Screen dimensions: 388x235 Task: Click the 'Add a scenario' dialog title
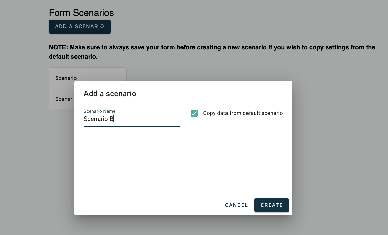coord(110,94)
